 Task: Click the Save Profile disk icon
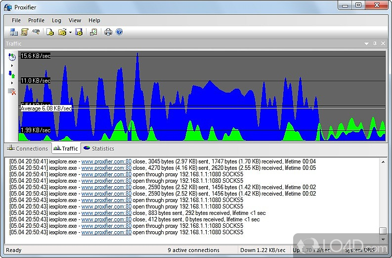coord(79,32)
